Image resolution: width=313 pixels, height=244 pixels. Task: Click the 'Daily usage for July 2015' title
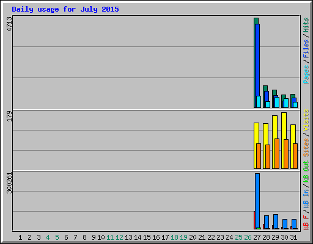[65, 9]
